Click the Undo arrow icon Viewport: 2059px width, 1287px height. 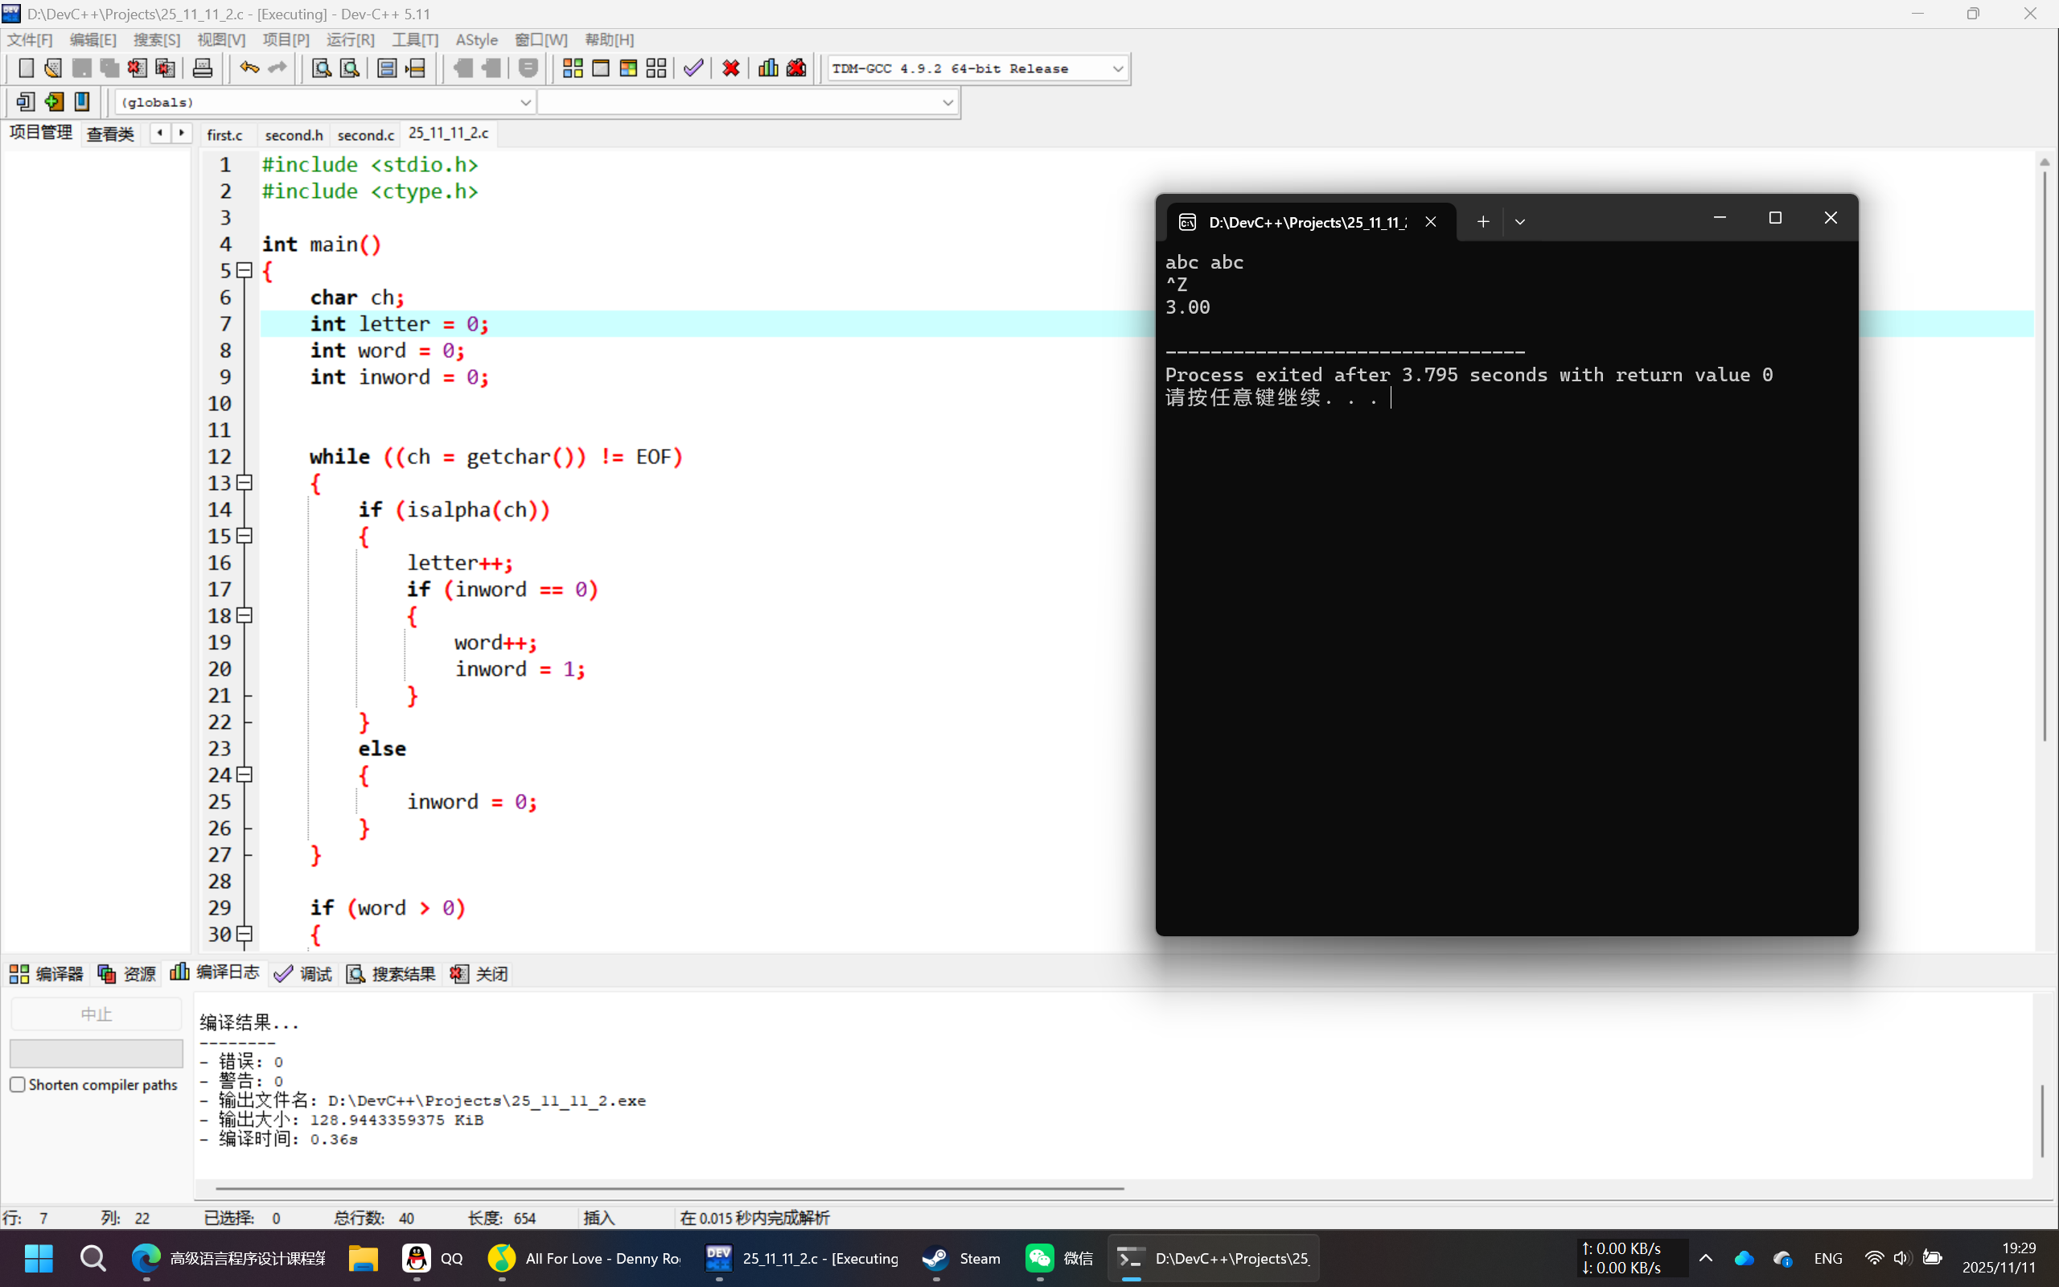pos(249,68)
